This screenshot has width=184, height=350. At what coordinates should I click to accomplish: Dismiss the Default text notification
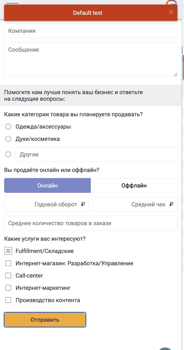171,12
